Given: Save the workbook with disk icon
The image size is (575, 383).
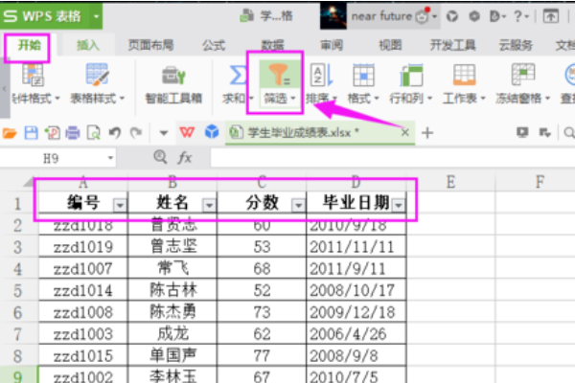Looking at the screenshot, I should coord(32,133).
